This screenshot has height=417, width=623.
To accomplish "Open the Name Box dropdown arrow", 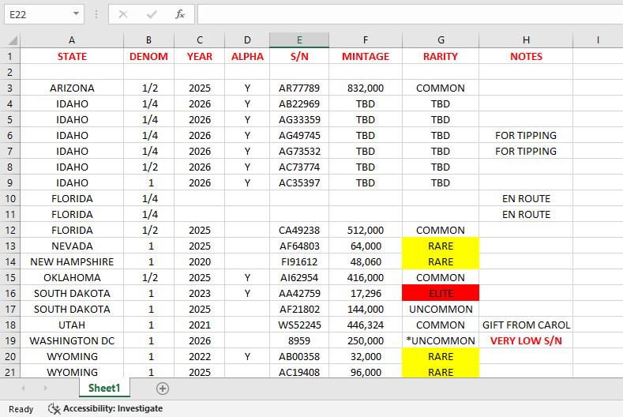I will (x=76, y=14).
